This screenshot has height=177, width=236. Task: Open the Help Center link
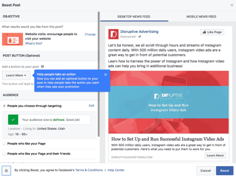(116, 170)
